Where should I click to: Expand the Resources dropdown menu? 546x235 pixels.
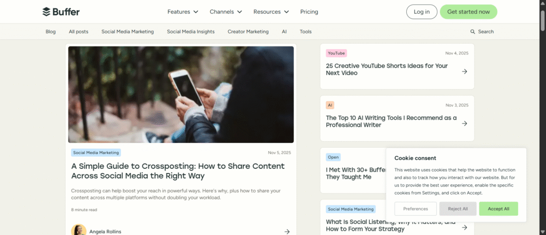[x=271, y=12]
